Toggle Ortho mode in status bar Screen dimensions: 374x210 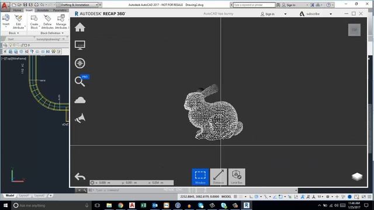(251, 197)
